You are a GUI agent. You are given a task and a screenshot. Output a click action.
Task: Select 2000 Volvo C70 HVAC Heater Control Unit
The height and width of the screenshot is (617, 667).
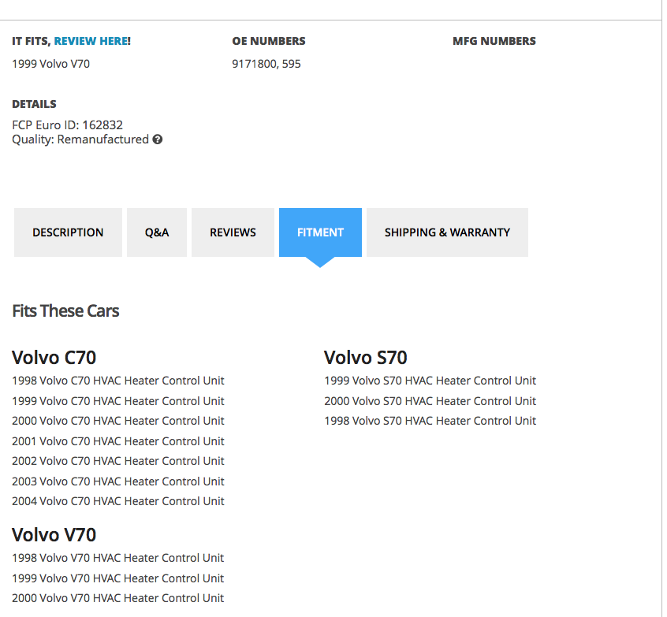pos(118,421)
